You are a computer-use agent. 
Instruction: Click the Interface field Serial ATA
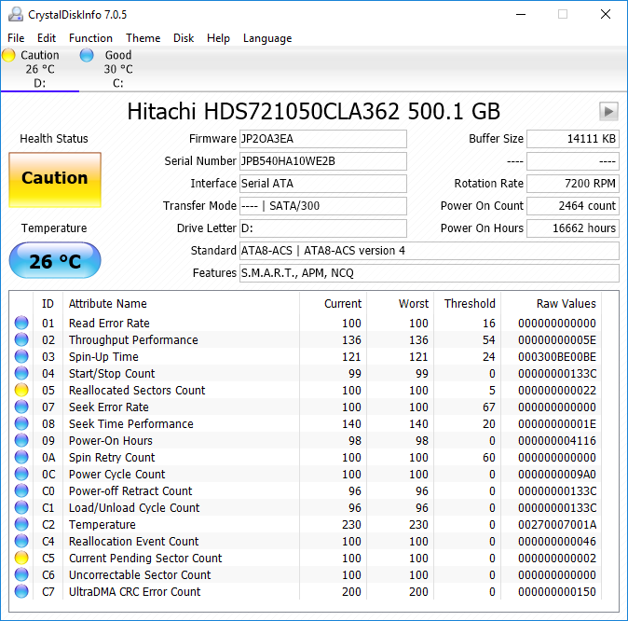coord(323,184)
